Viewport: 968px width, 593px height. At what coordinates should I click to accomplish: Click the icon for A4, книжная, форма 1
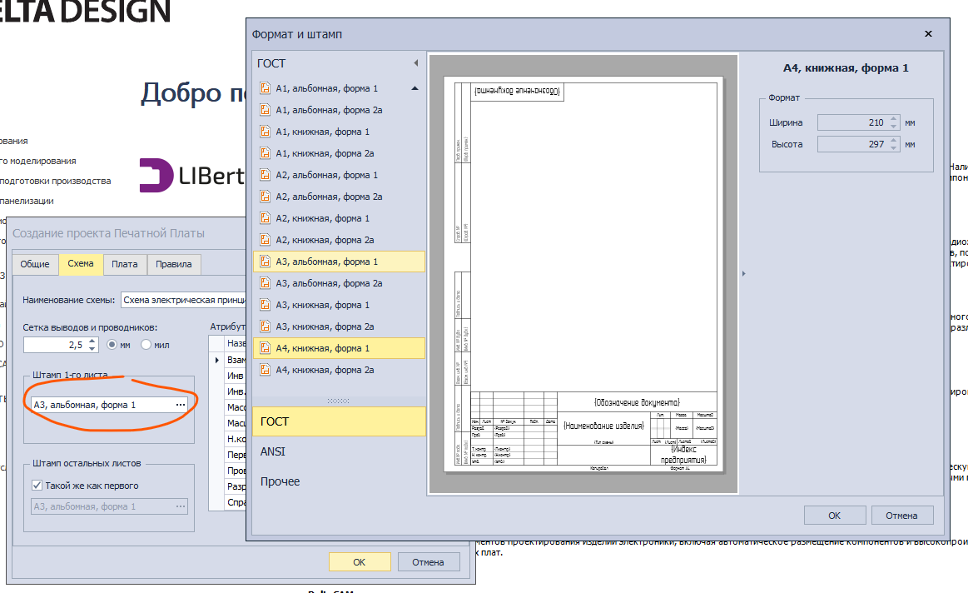click(x=266, y=348)
